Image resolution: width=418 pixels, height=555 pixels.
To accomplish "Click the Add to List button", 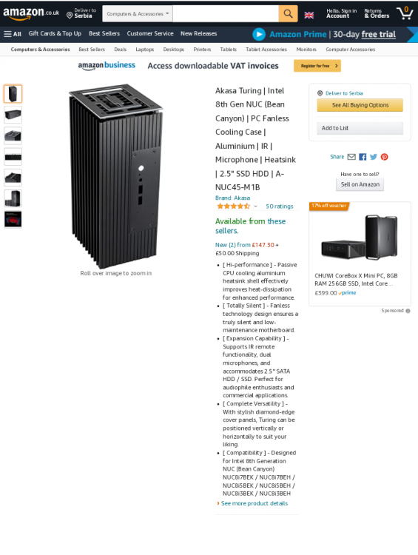I will [360, 128].
